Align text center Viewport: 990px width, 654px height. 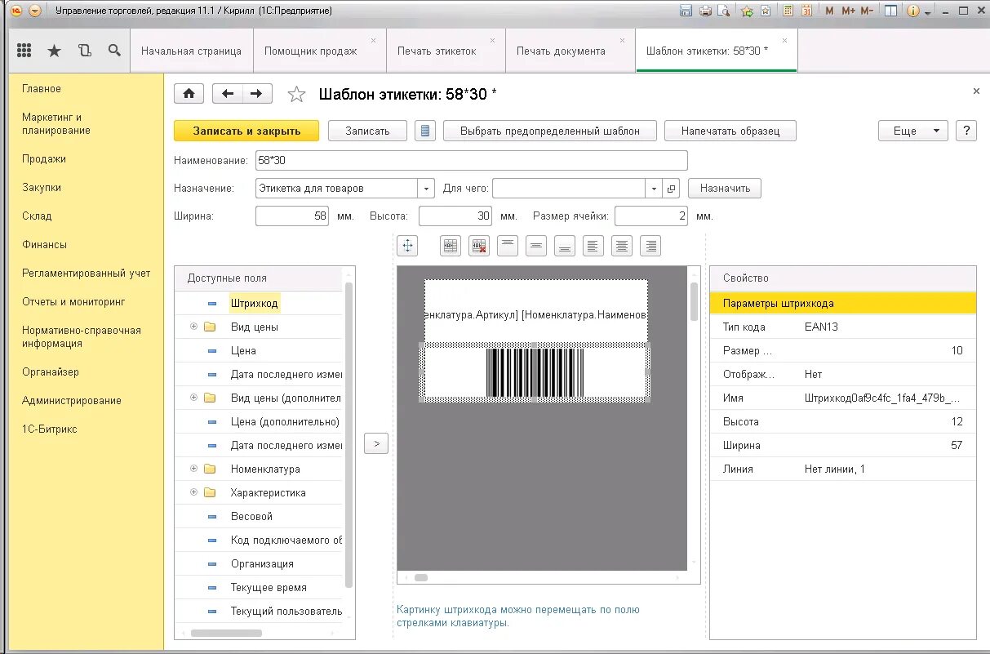click(622, 245)
